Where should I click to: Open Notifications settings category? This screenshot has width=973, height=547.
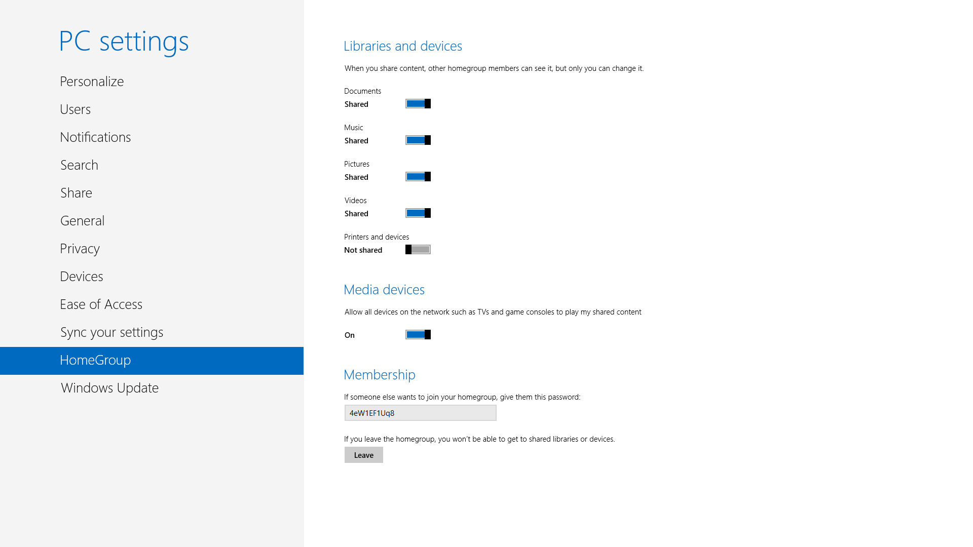pyautogui.click(x=95, y=137)
